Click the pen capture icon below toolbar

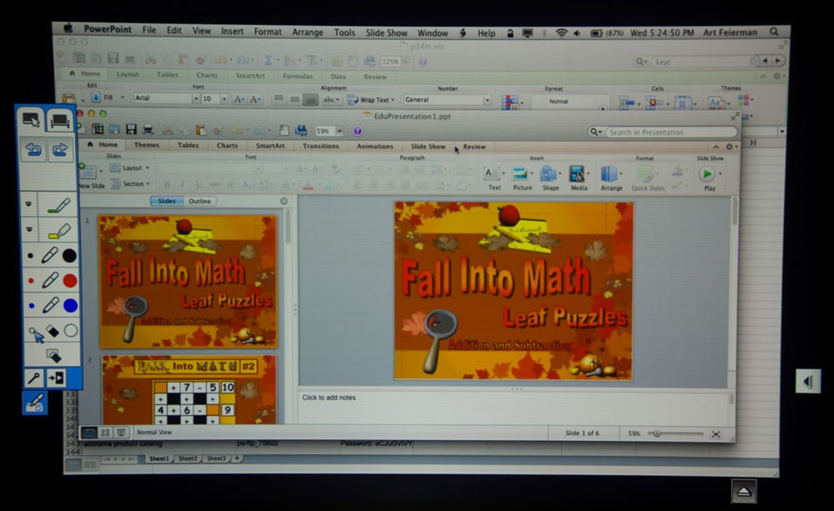point(35,403)
